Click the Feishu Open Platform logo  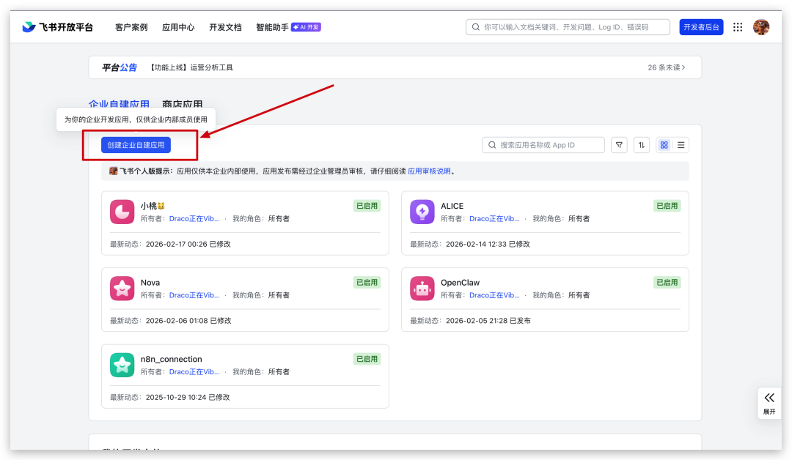(x=57, y=27)
